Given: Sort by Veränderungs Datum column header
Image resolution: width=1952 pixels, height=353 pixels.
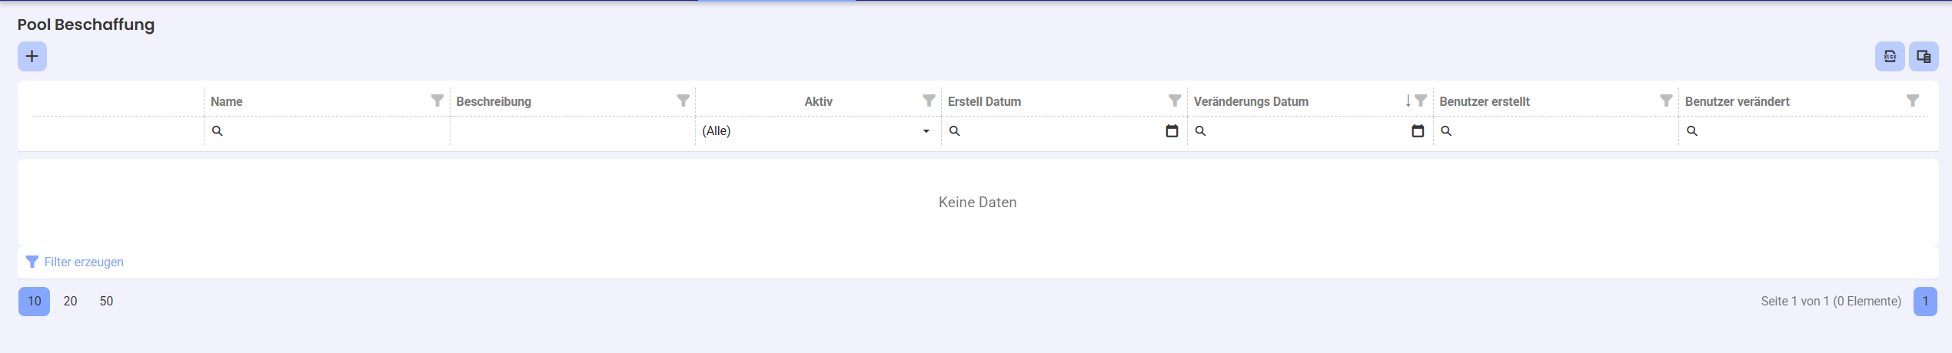Looking at the screenshot, I should [x=1251, y=101].
